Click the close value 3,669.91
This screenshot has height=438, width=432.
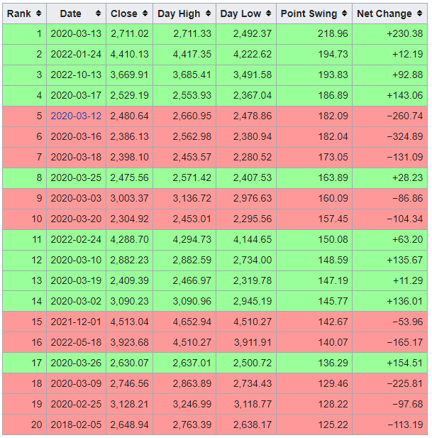[129, 75]
